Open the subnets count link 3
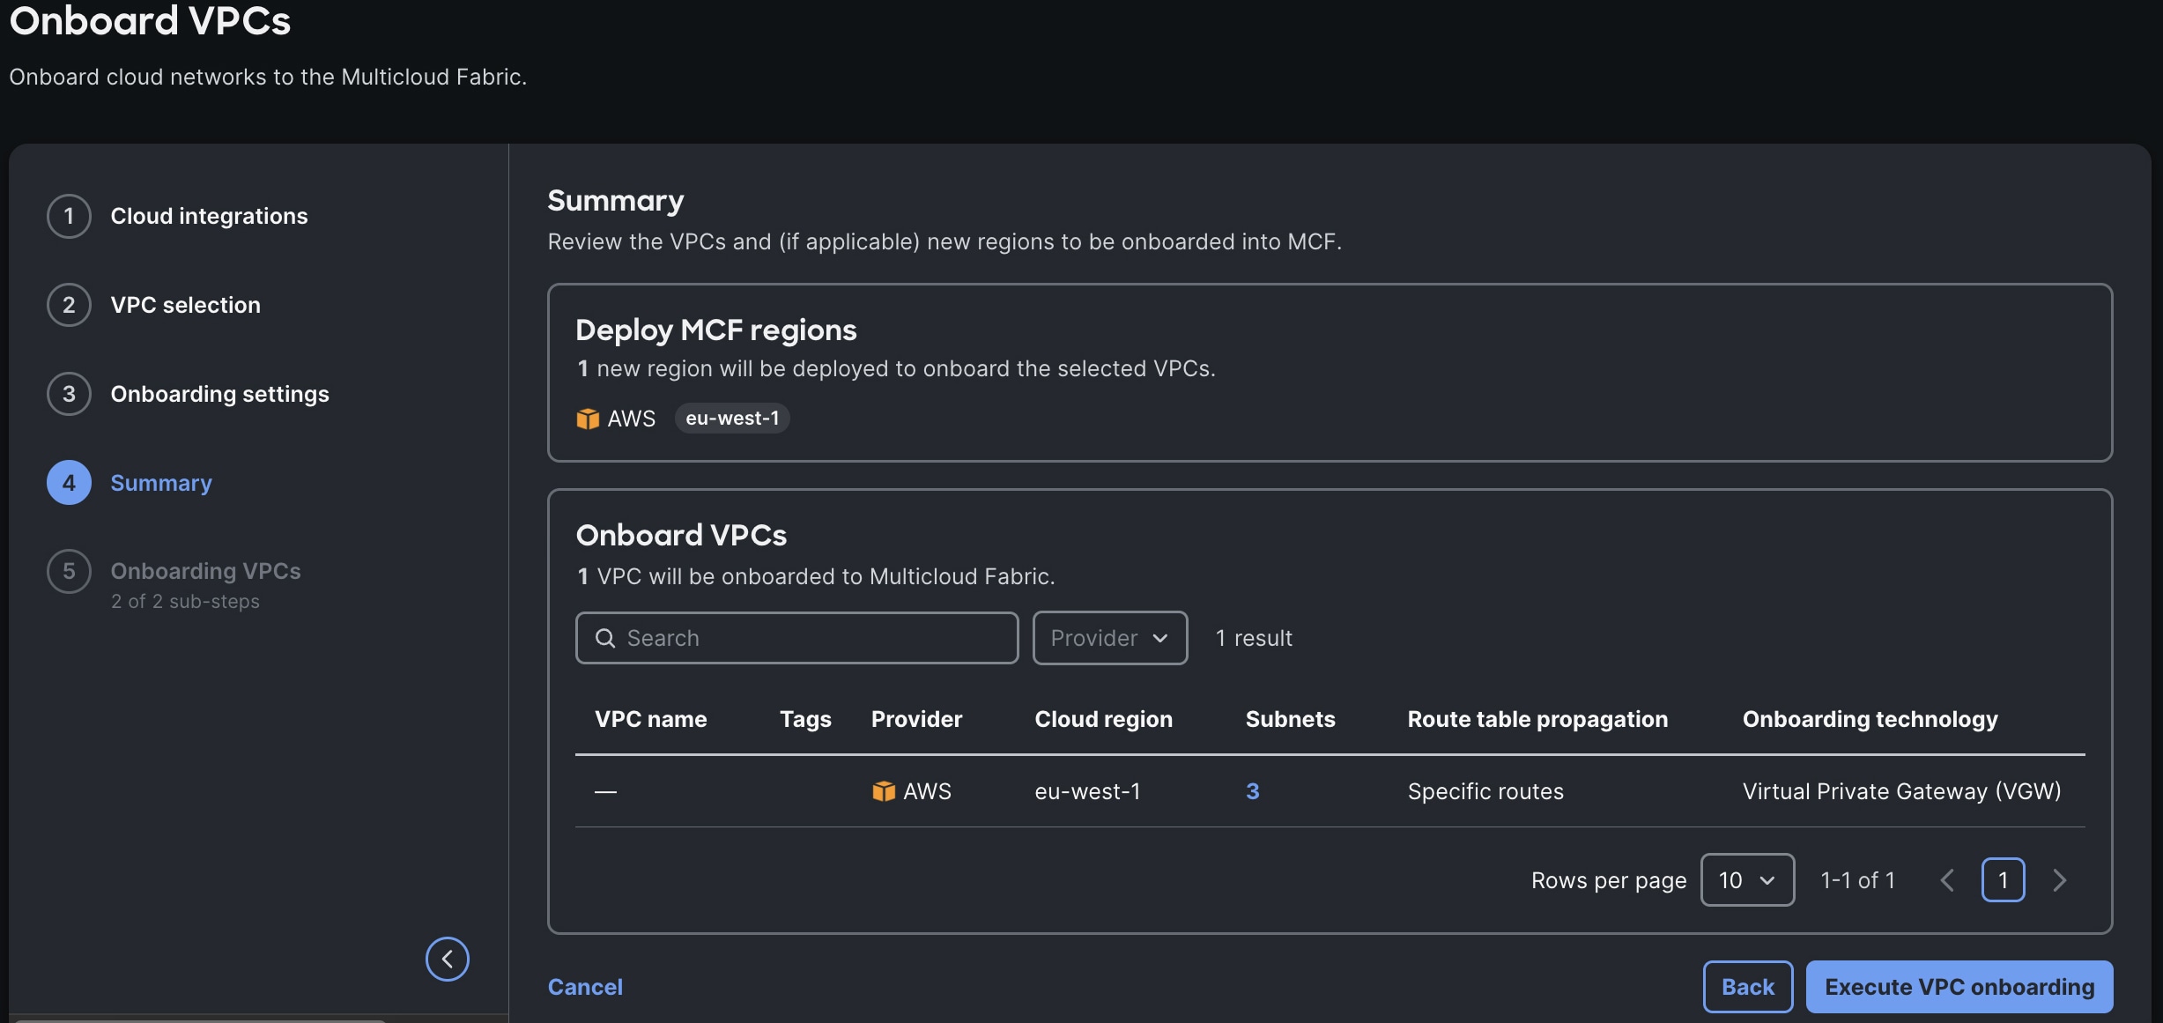Image resolution: width=2163 pixels, height=1023 pixels. 1253,791
